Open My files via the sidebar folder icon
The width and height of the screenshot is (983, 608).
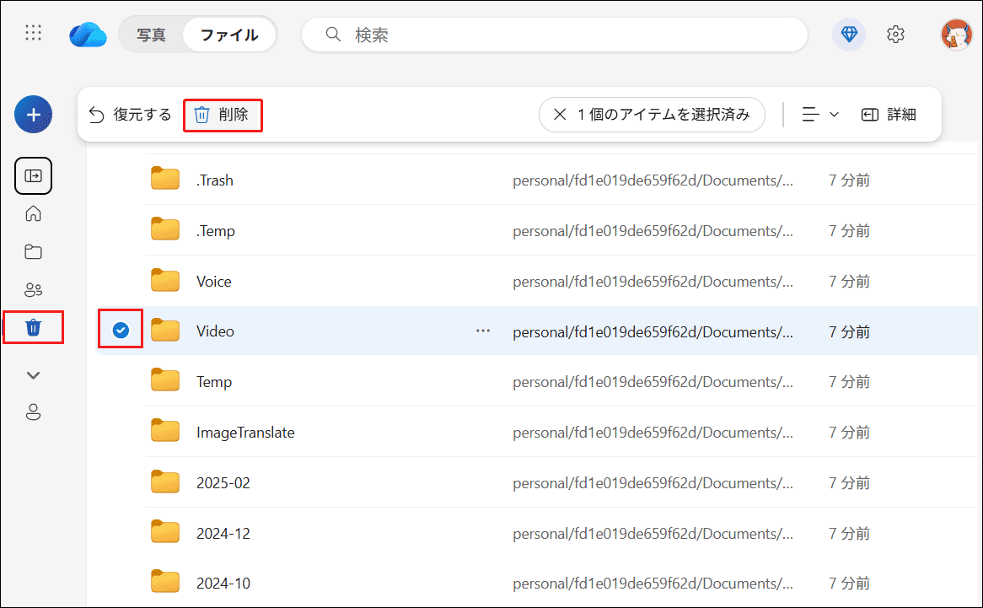pos(33,251)
